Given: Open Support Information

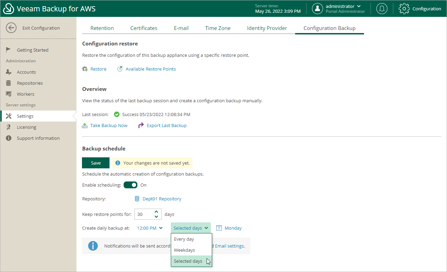Looking at the screenshot, I should (x=38, y=138).
